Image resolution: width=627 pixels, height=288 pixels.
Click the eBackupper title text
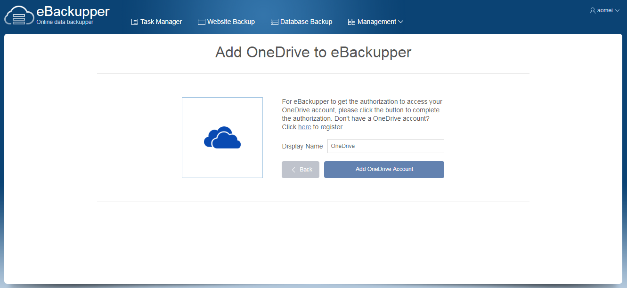(x=73, y=11)
